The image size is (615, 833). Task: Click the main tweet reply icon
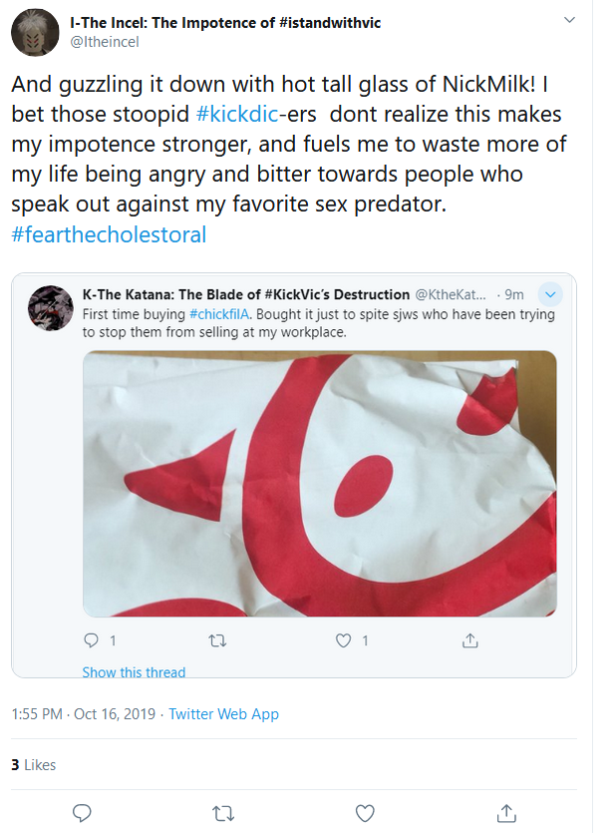[x=82, y=813]
